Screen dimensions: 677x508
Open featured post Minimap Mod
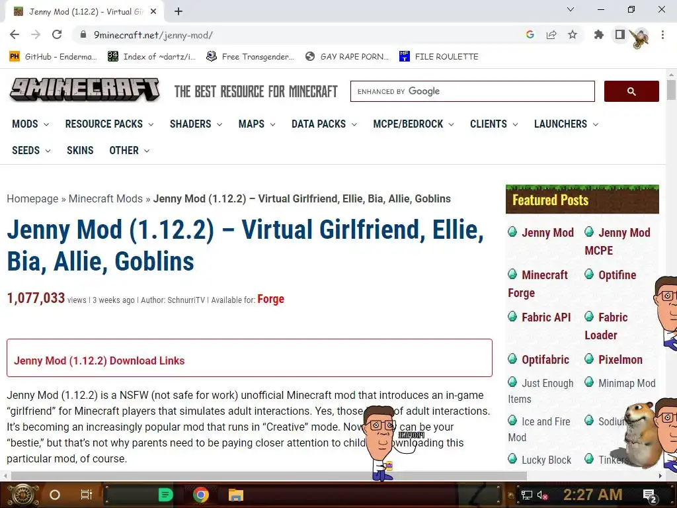[627, 383]
